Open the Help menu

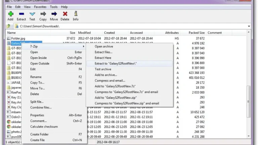(x=64, y=7)
